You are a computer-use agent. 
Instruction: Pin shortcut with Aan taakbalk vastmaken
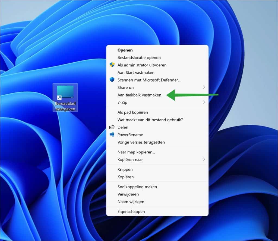pyautogui.click(x=139, y=95)
